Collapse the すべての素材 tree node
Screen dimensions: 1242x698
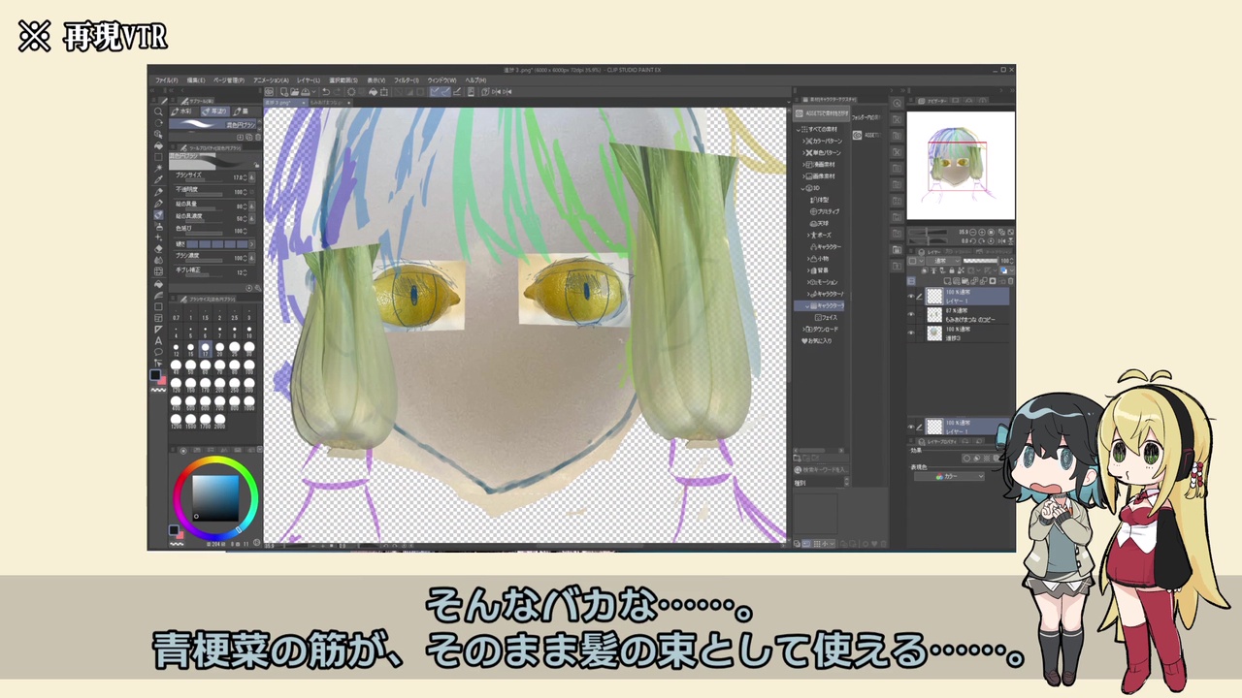pos(800,129)
